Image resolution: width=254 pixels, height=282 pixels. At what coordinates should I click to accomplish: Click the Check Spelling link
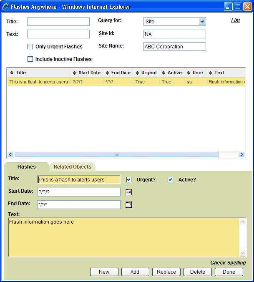(228, 263)
